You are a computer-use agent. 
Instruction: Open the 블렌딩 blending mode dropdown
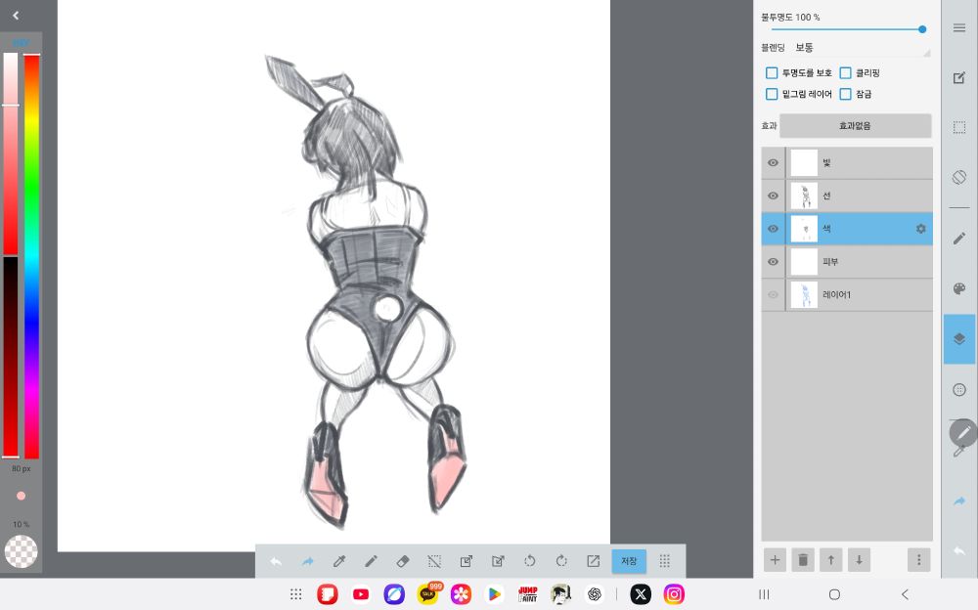coord(863,48)
